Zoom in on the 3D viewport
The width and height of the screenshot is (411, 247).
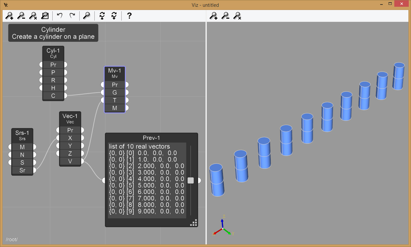214,16
